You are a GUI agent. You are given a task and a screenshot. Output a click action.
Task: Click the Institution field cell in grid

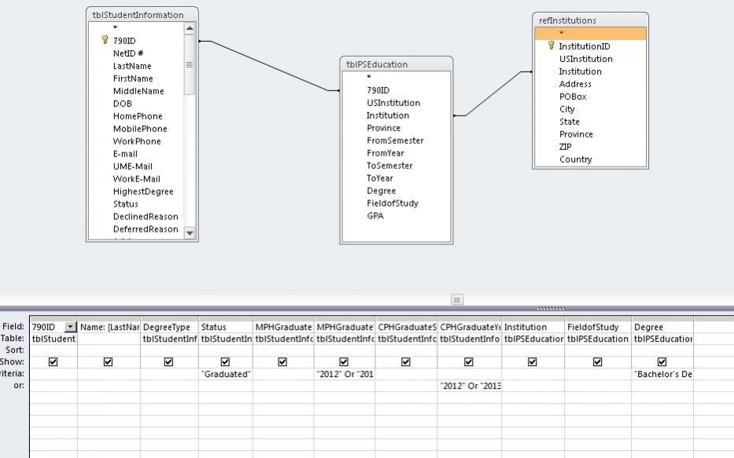[533, 327]
